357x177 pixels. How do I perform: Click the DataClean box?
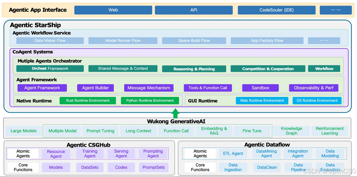coord(267,167)
